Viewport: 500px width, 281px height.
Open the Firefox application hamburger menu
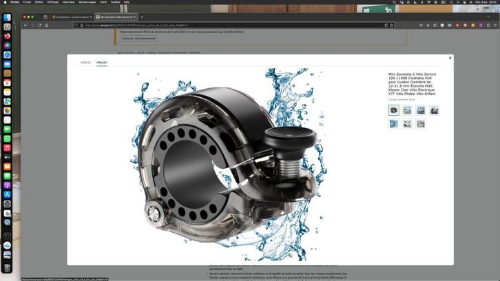(x=495, y=25)
